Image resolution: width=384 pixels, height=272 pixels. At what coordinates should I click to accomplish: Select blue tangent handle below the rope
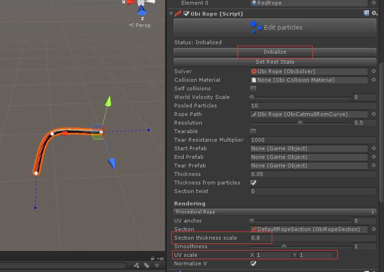[x=36, y=208]
